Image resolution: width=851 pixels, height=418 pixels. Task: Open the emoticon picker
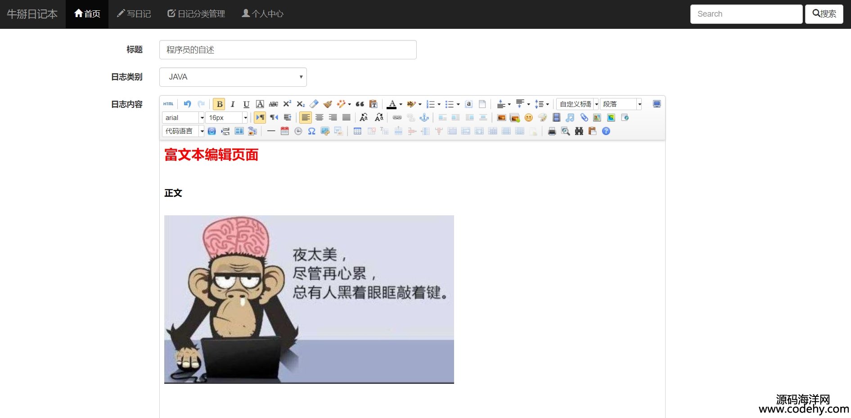(529, 118)
